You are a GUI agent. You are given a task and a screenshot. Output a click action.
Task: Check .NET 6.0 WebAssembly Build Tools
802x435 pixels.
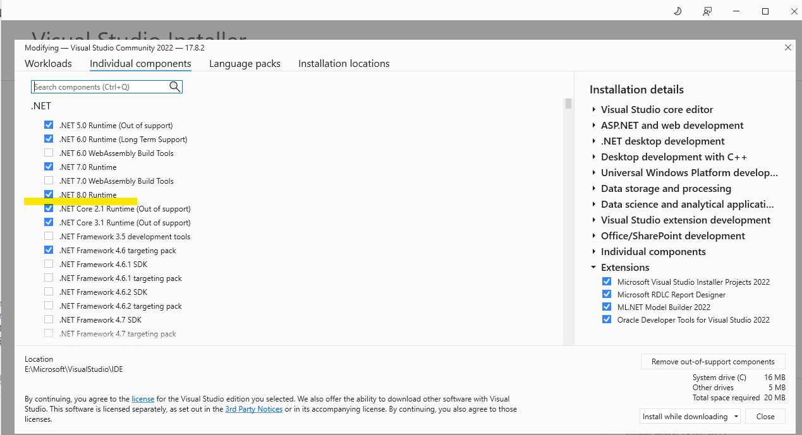pos(49,153)
